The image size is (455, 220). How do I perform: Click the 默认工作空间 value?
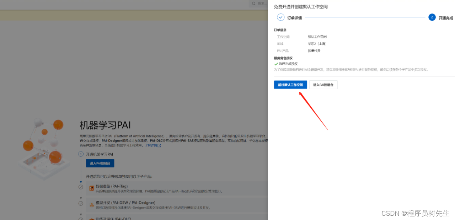coord(317,37)
